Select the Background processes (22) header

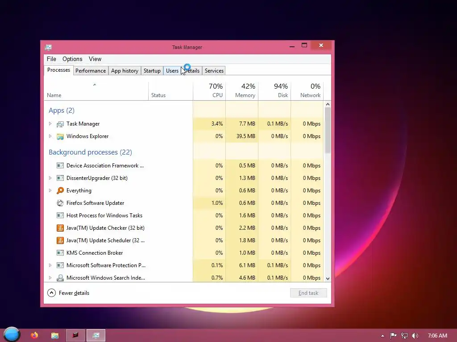(x=90, y=152)
